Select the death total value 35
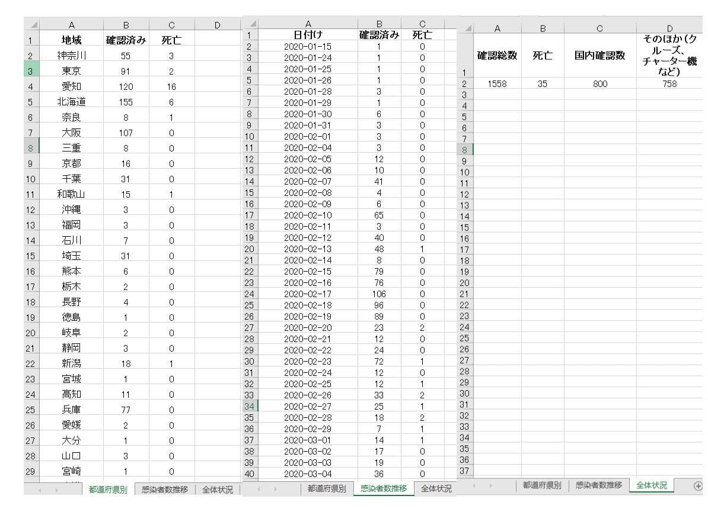Image resolution: width=708 pixels, height=512 pixels. click(543, 84)
